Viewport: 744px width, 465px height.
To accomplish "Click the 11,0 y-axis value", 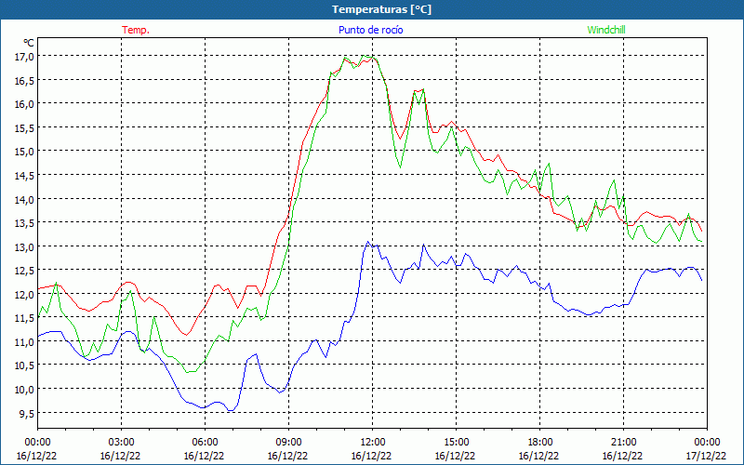I will tap(25, 341).
